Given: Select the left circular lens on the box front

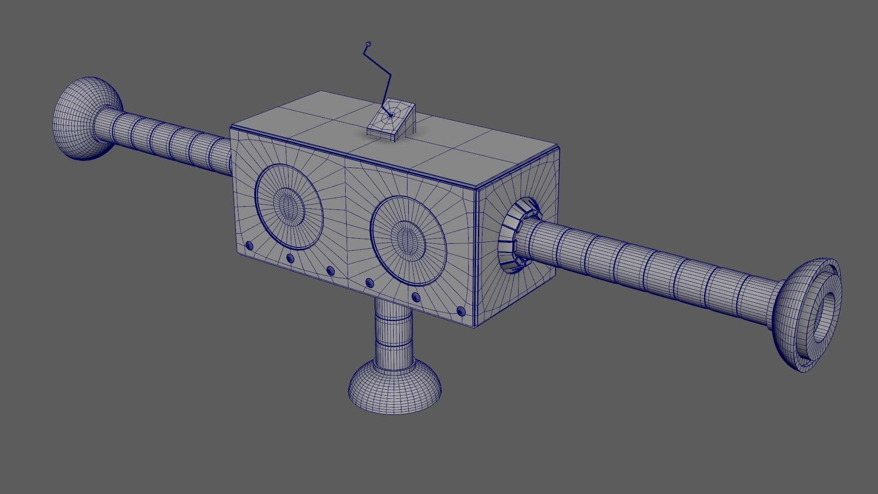Looking at the screenshot, I should [289, 207].
